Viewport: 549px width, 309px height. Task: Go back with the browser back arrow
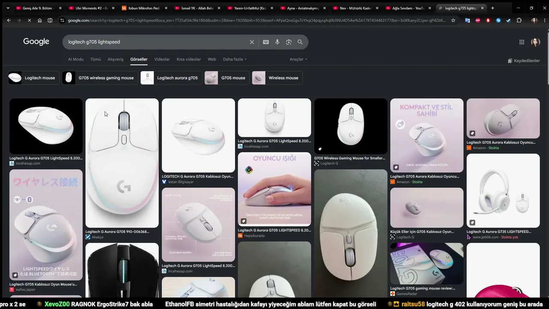tap(9, 20)
